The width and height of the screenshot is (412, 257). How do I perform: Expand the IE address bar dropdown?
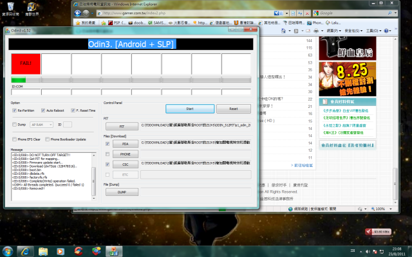(287, 13)
